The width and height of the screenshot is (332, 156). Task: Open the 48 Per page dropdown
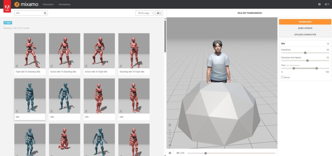(x=145, y=13)
